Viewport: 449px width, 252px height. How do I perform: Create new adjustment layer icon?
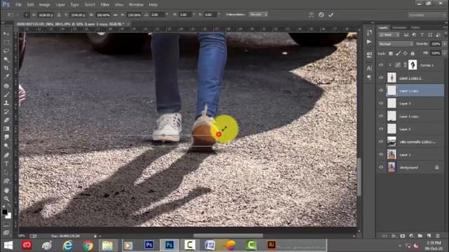412,236
